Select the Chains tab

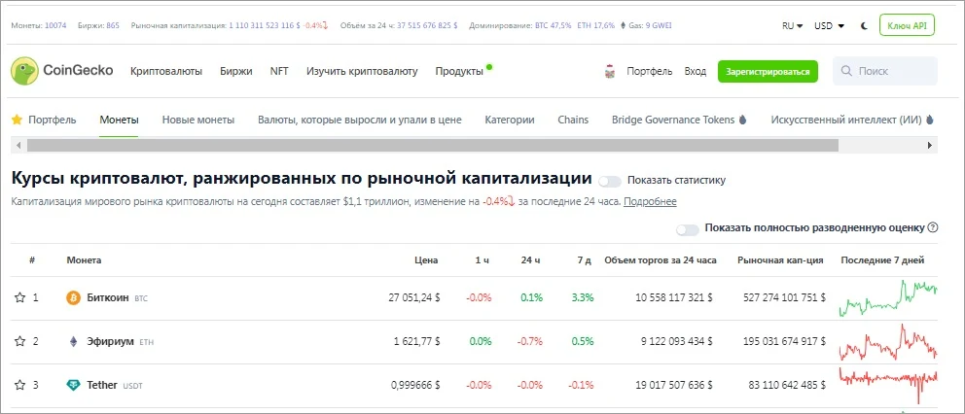tap(573, 120)
